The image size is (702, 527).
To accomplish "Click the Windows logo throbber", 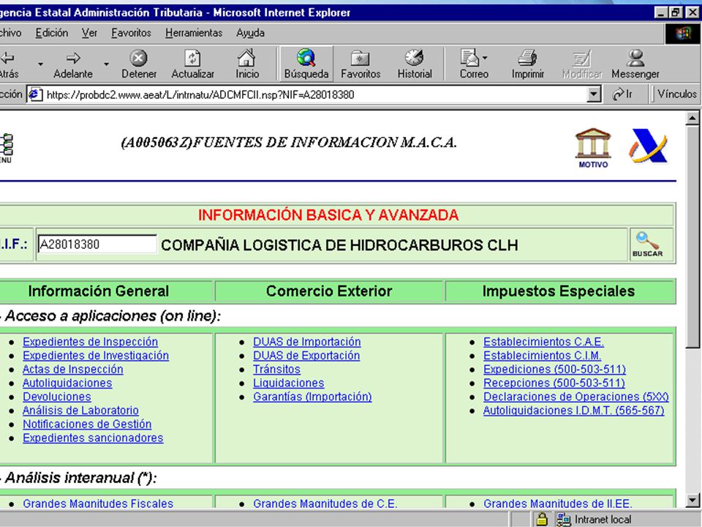I will tap(683, 34).
